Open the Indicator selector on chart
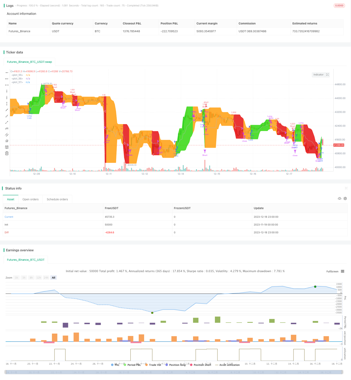Viewport: 351px width, 380px height. pyautogui.click(x=318, y=75)
